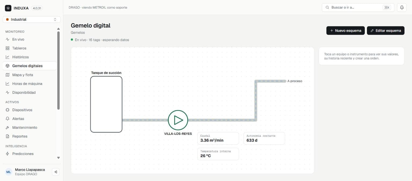Screen dimensions: 412x181
Task: Click sidebar scroll-down arrow
Action: point(58,158)
